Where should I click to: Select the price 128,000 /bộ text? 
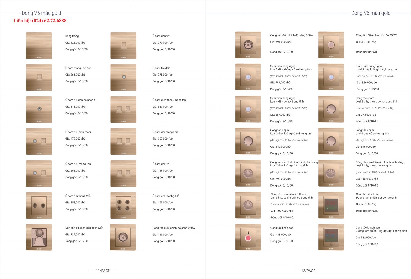(75, 43)
